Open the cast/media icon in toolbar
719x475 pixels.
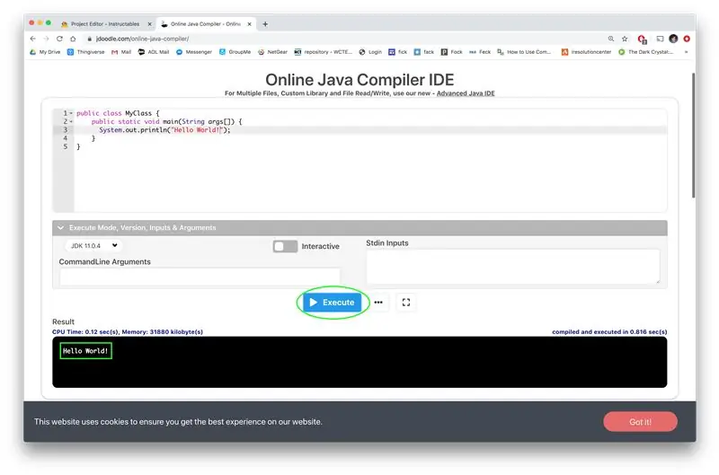coord(660,39)
